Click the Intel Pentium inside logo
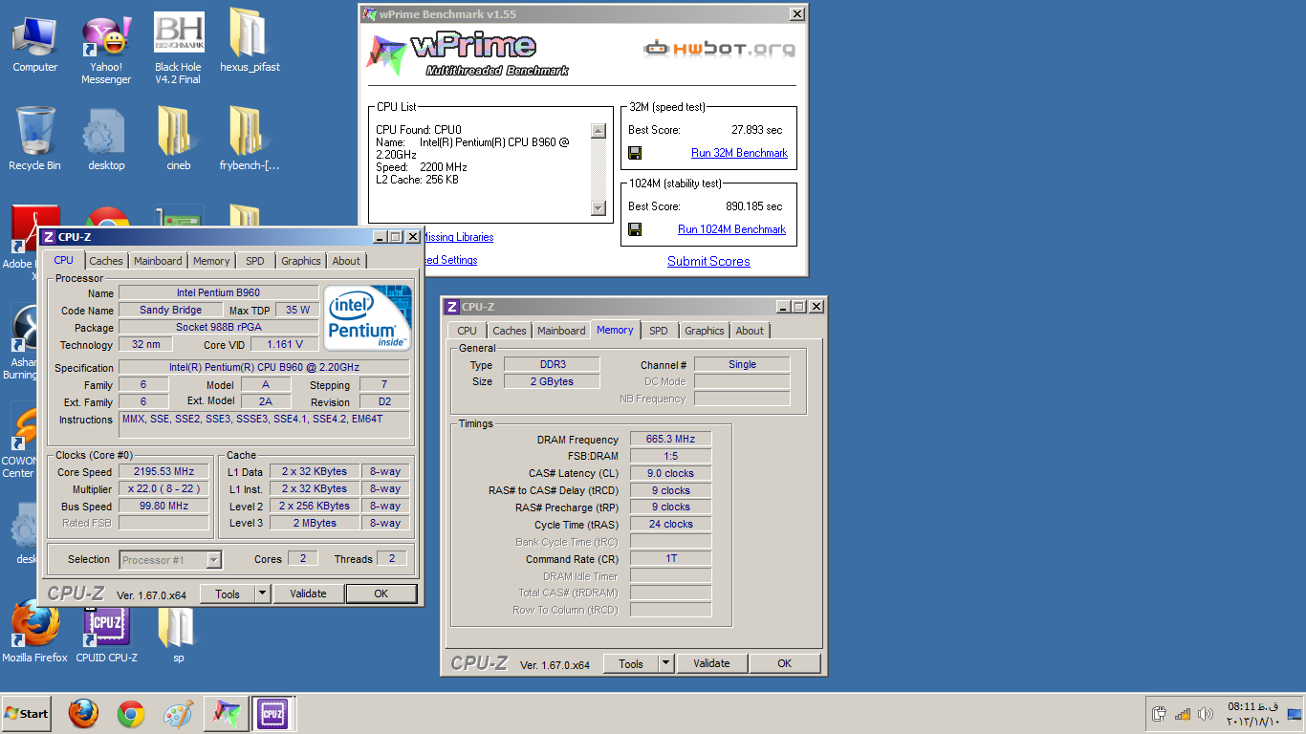Image resolution: width=1306 pixels, height=734 pixels. pyautogui.click(x=367, y=317)
